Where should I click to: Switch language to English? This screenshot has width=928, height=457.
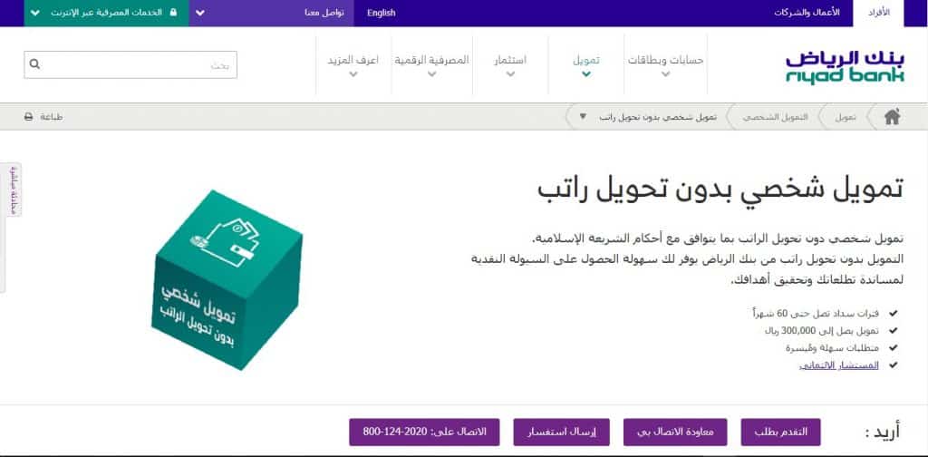click(x=382, y=13)
